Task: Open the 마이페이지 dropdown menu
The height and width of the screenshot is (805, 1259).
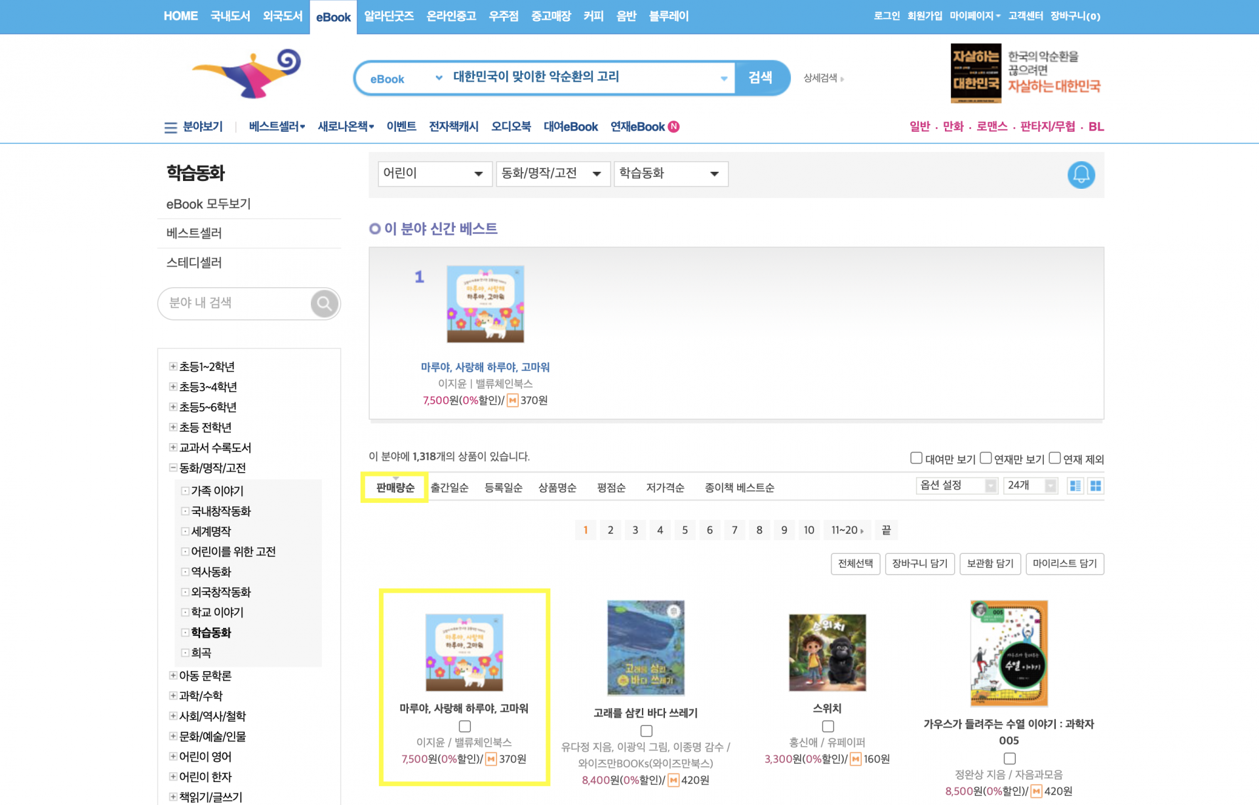Action: click(x=975, y=16)
